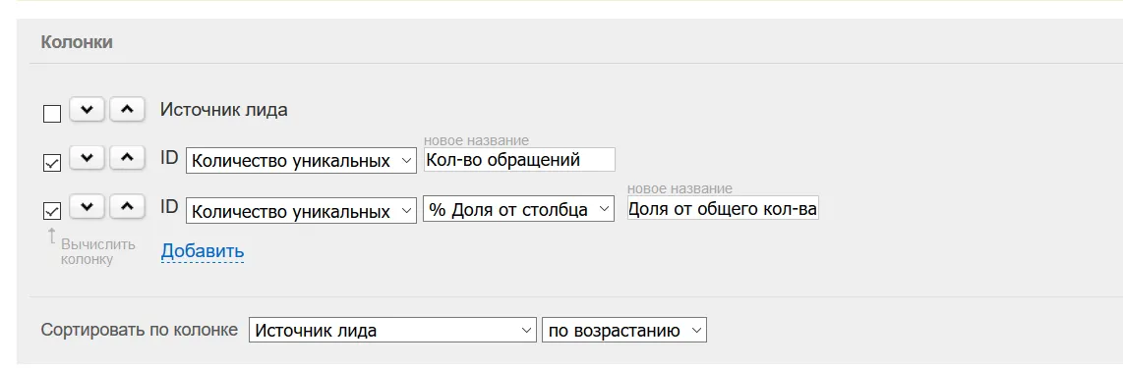Screen dimensions: 1123x368
Task: Untick the Кол-во обращений column checkbox
Action: coord(52,163)
